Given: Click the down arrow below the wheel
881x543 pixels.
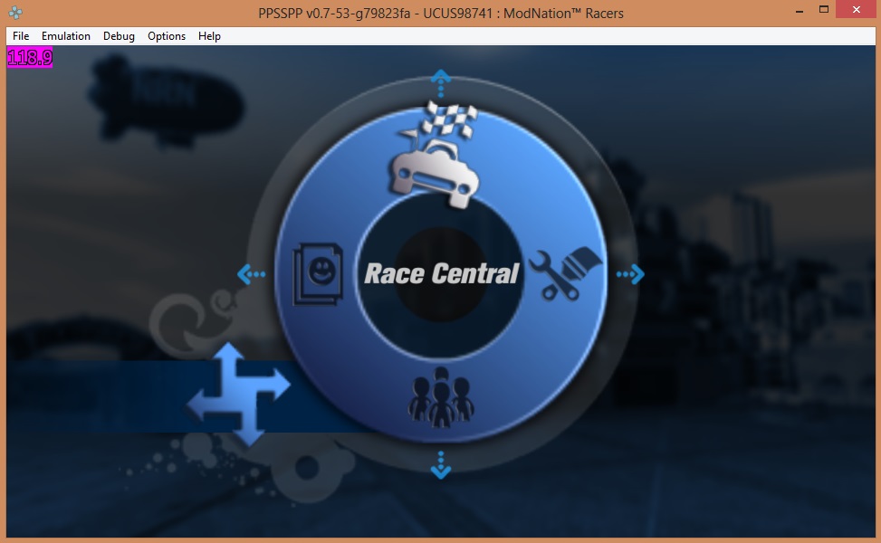Looking at the screenshot, I should click(441, 465).
